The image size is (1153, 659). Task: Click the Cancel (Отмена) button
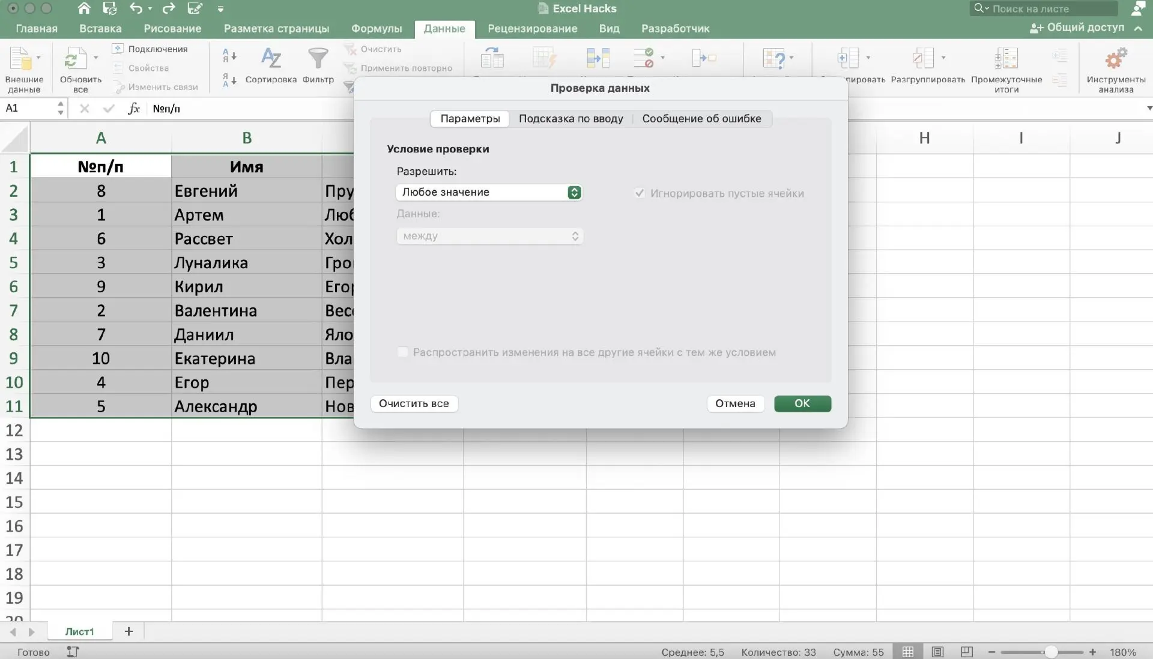pos(735,403)
